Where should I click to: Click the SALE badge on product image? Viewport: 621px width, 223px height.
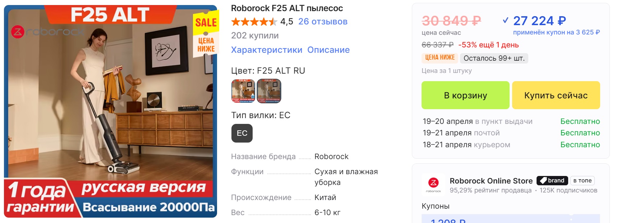[206, 23]
